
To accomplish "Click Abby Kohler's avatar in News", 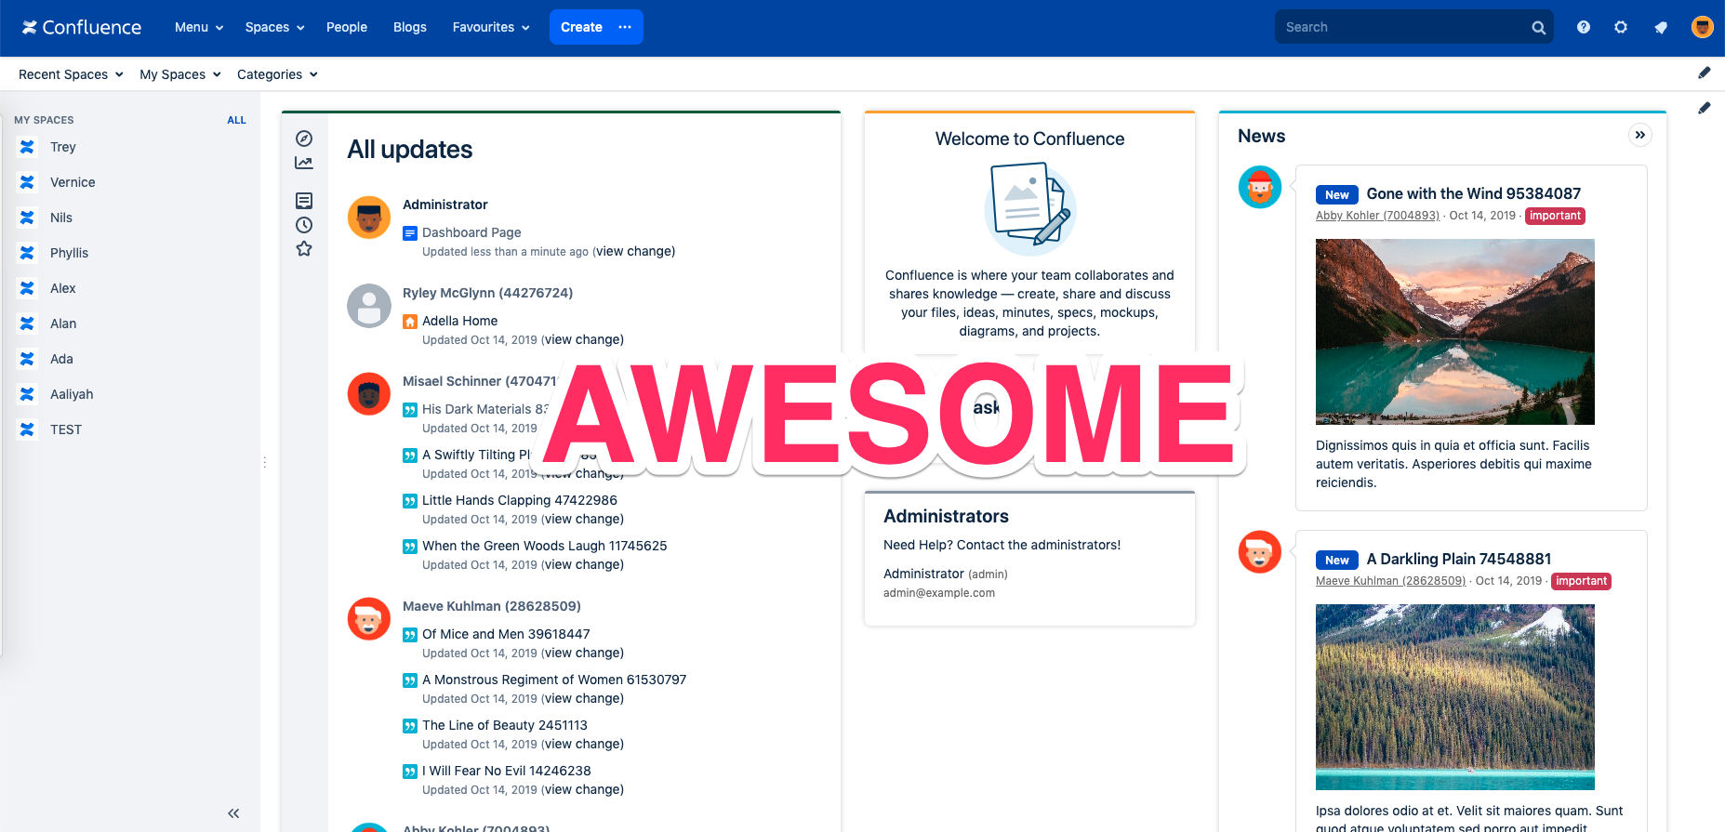I will tap(1260, 187).
